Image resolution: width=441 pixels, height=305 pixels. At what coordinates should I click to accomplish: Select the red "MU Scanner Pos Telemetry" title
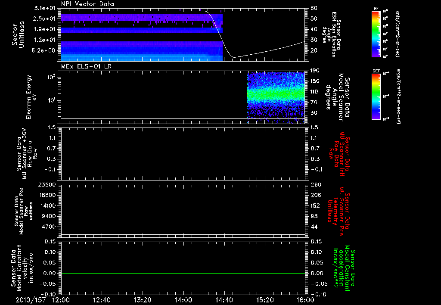pos(339,211)
